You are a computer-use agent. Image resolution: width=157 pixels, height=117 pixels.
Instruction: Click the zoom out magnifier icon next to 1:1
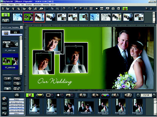point(81,8)
